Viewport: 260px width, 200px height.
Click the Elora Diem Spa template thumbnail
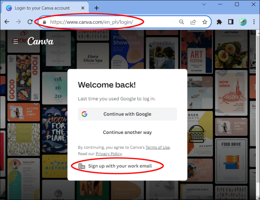pyautogui.click(x=93, y=56)
